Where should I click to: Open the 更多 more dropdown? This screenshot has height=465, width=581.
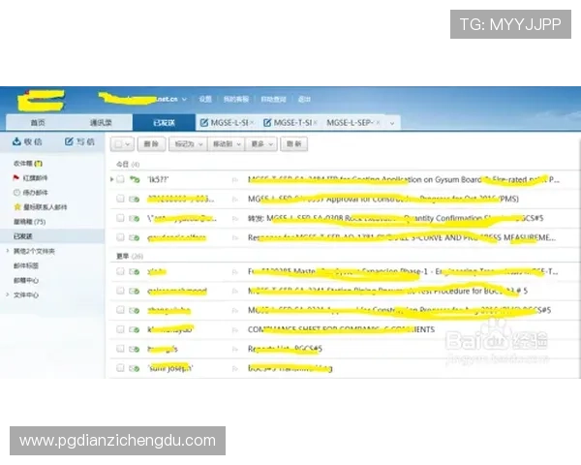click(261, 144)
